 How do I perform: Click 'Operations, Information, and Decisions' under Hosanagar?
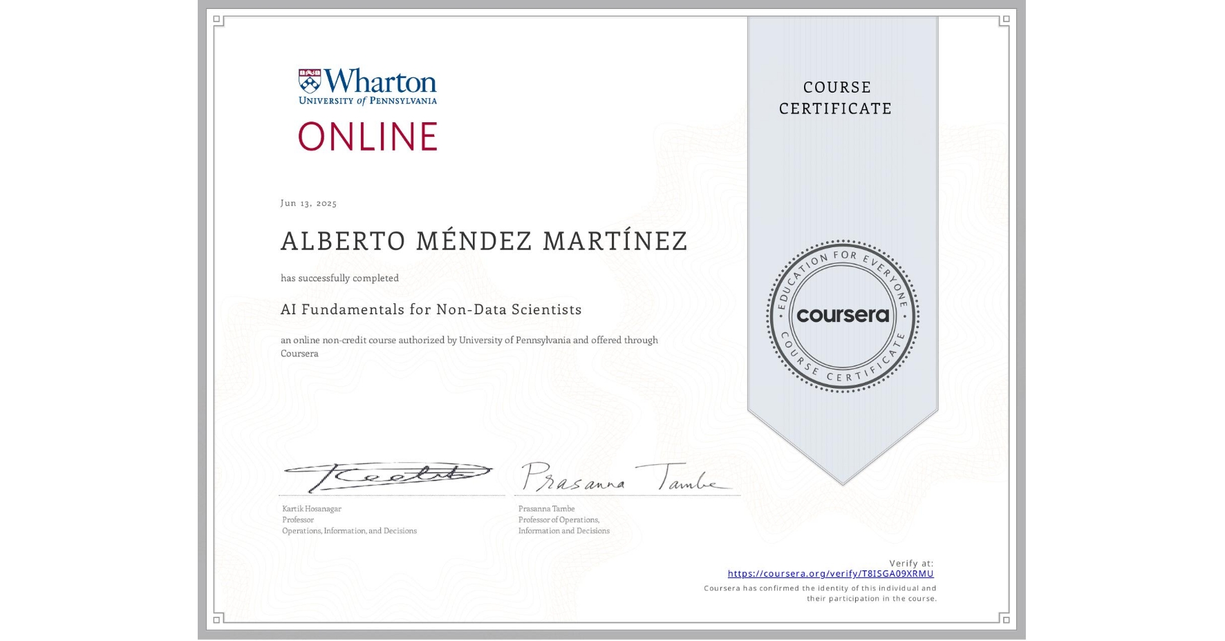point(349,530)
